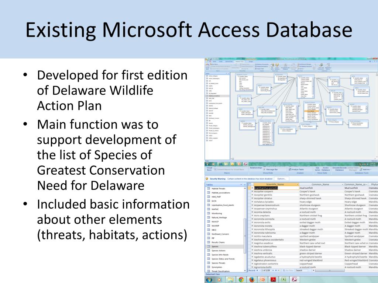
Task: Collapse the navigation pane shutter button
Action: pyautogui.click(x=244, y=185)
